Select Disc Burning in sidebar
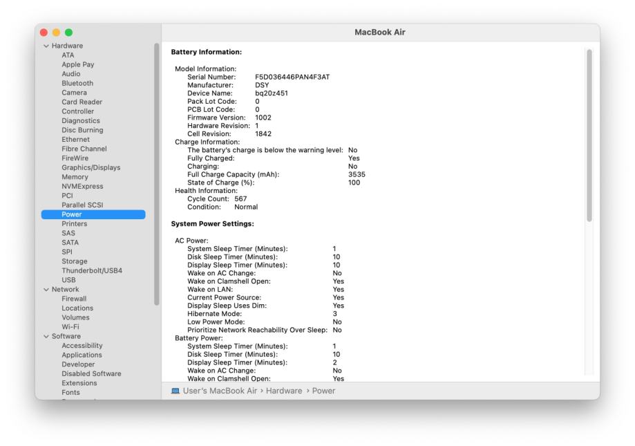 (x=82, y=130)
